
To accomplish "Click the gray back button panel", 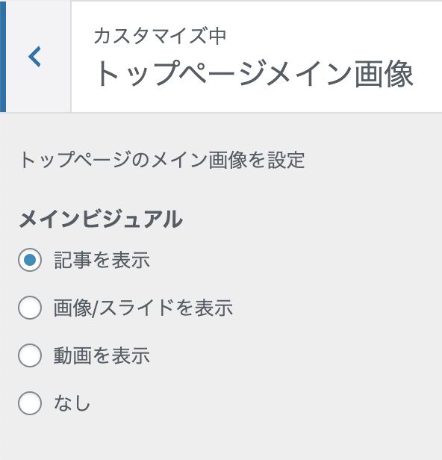I will point(38,57).
